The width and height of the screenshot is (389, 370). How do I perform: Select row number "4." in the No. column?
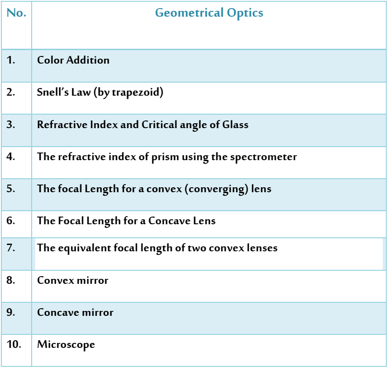point(11,157)
